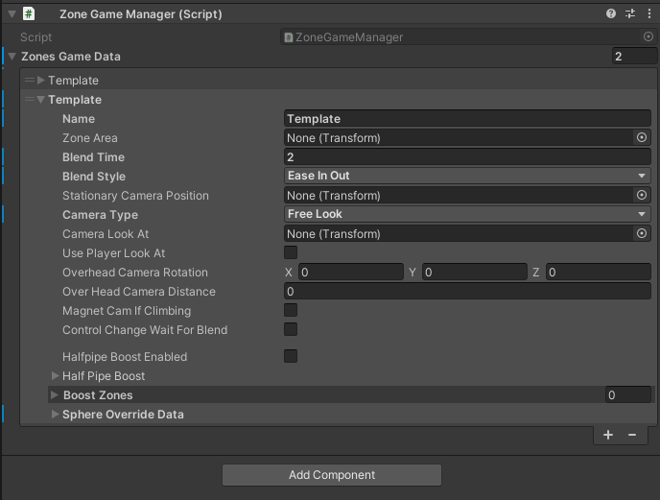Screen dimensions: 660x500
Task: Collapse the Zones Game Data list
Action: tap(12, 57)
